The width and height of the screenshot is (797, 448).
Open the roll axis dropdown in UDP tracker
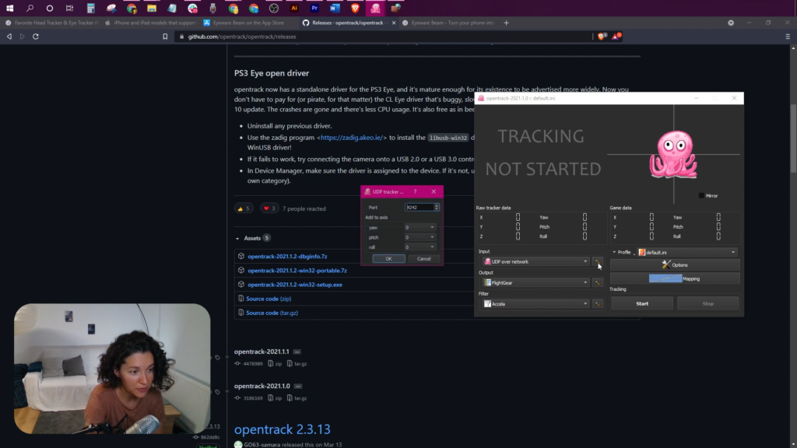[420, 247]
